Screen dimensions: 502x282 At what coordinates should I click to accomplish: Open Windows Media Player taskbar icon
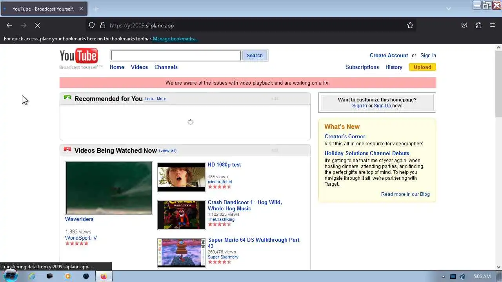pos(68,276)
